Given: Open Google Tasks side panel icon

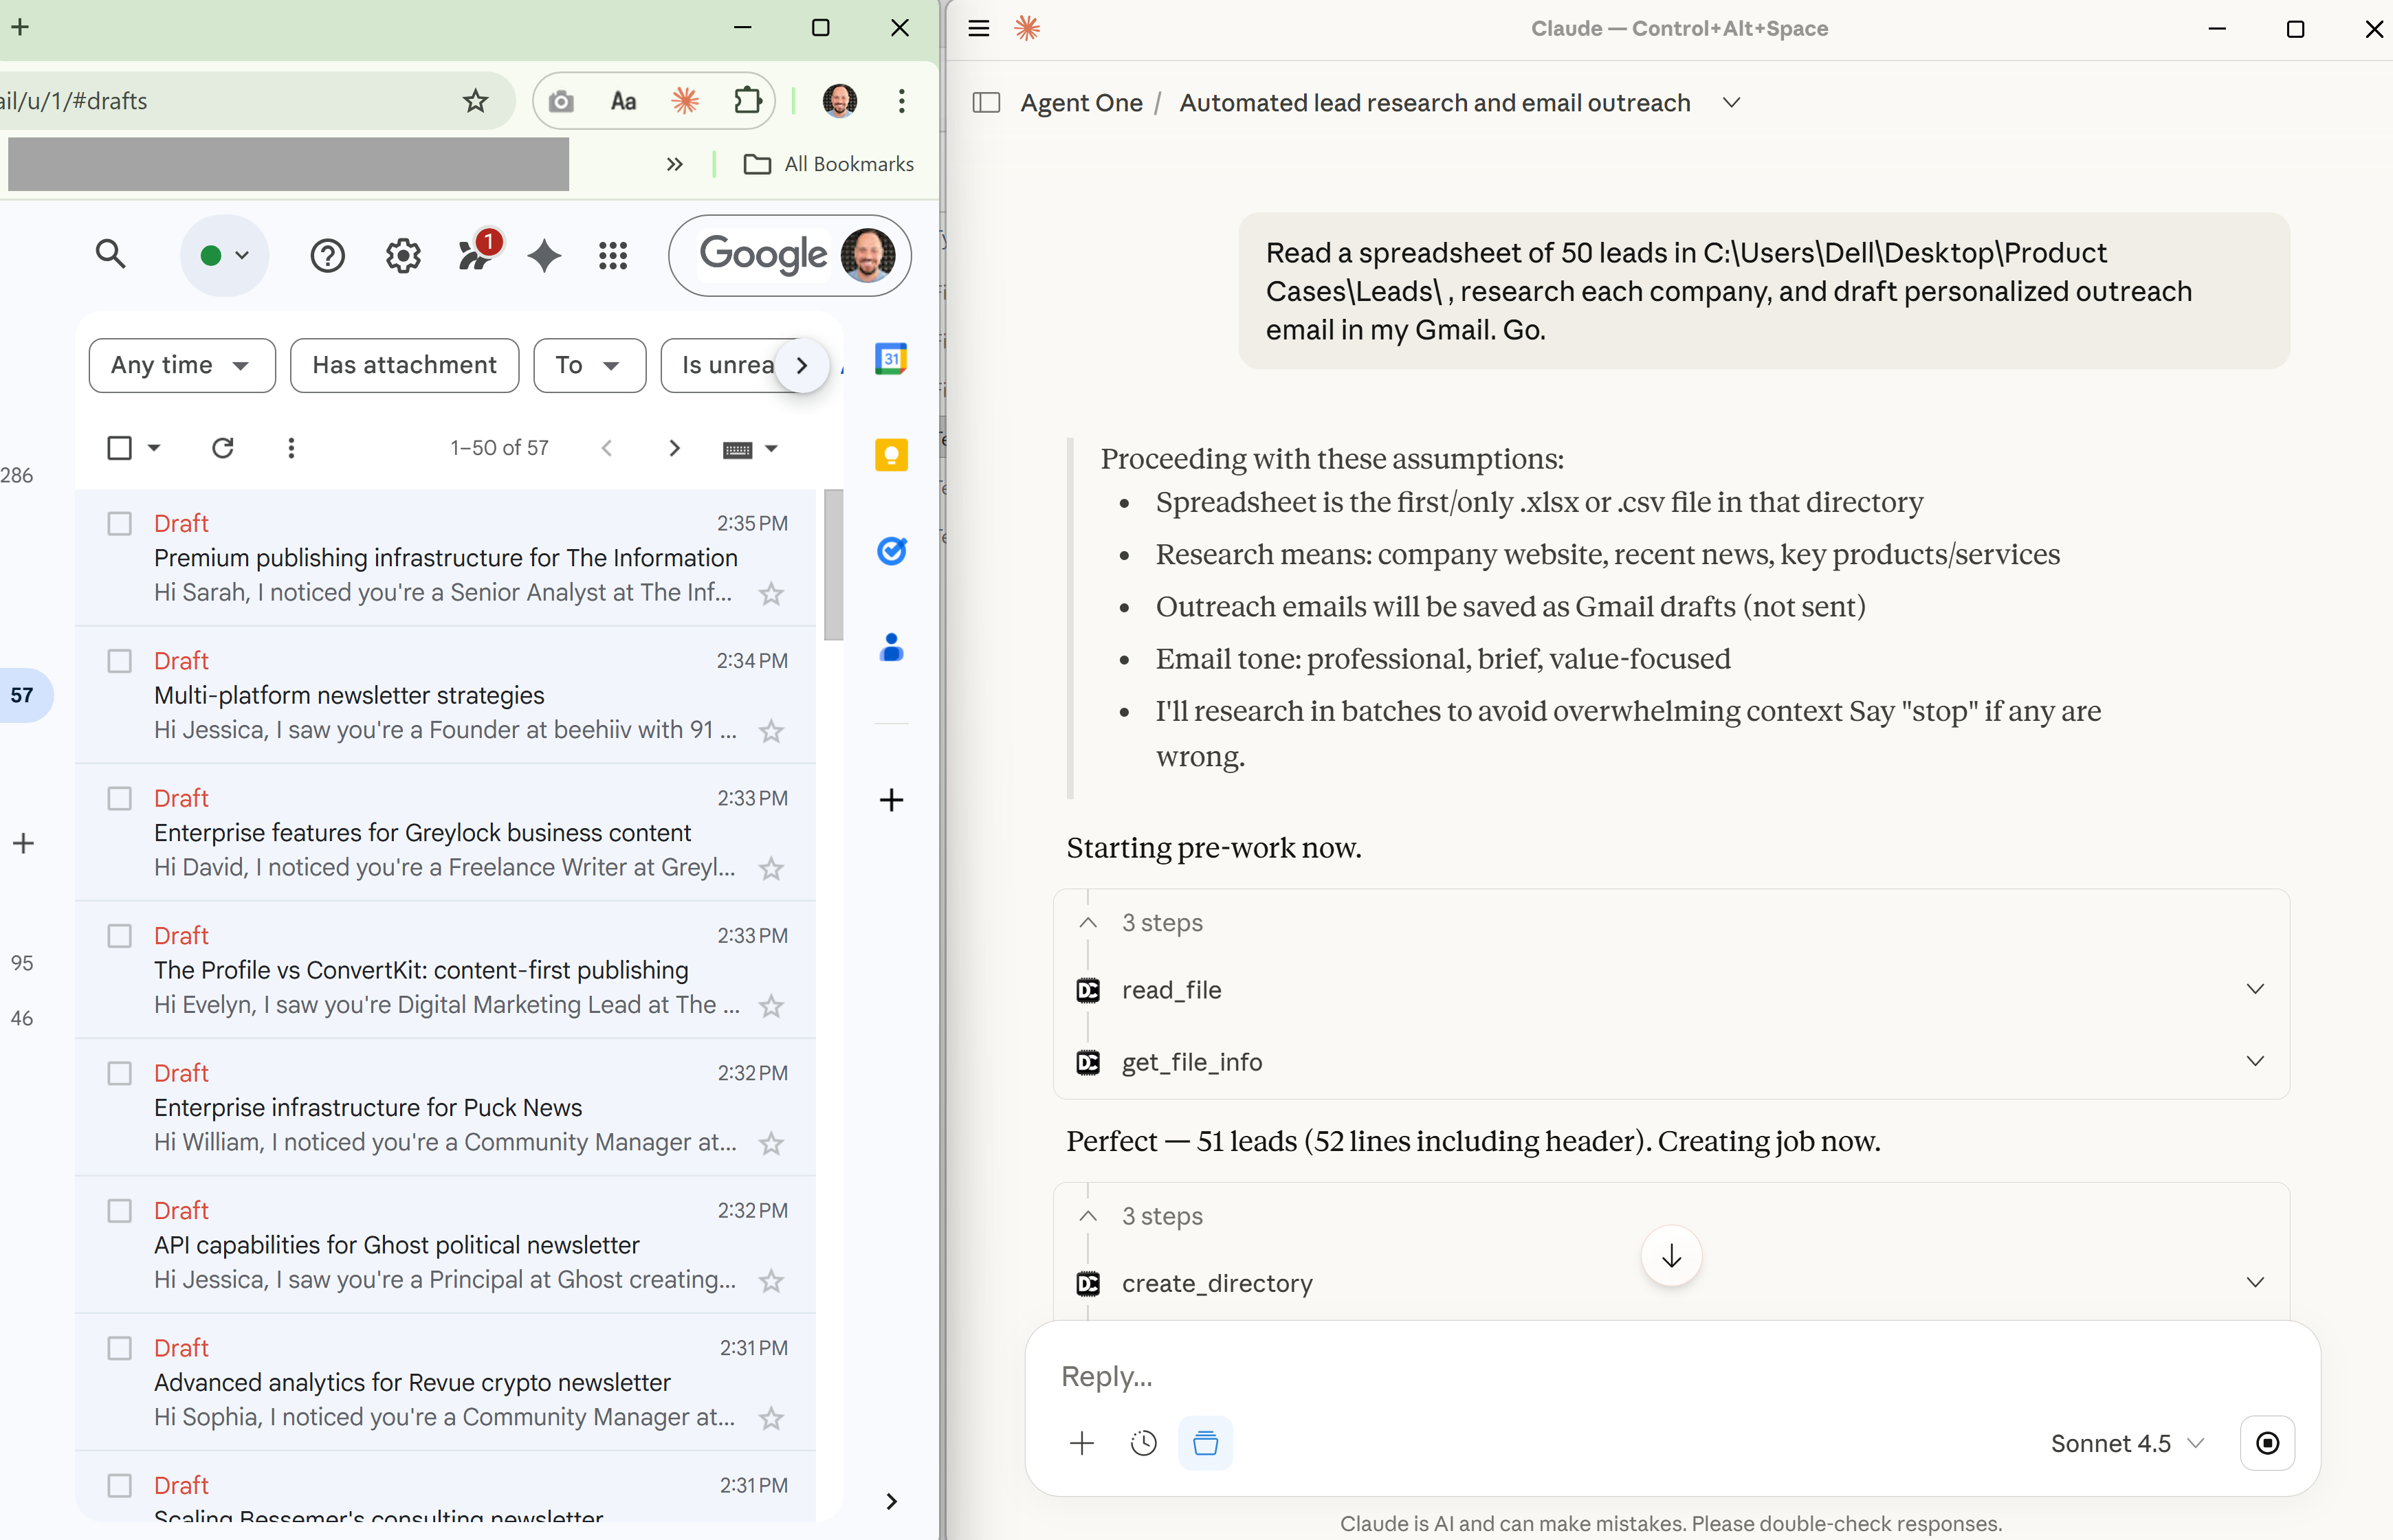Looking at the screenshot, I should [x=890, y=551].
